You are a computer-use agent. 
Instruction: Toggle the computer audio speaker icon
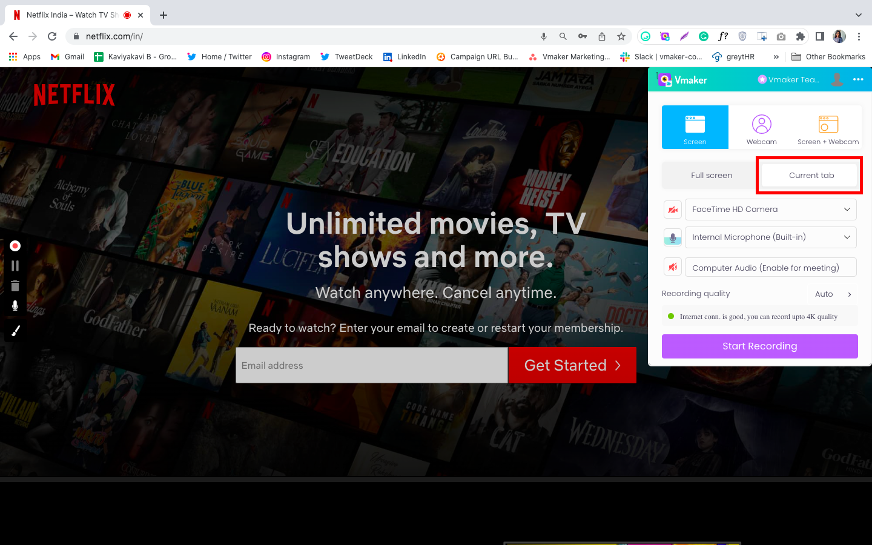pyautogui.click(x=673, y=267)
